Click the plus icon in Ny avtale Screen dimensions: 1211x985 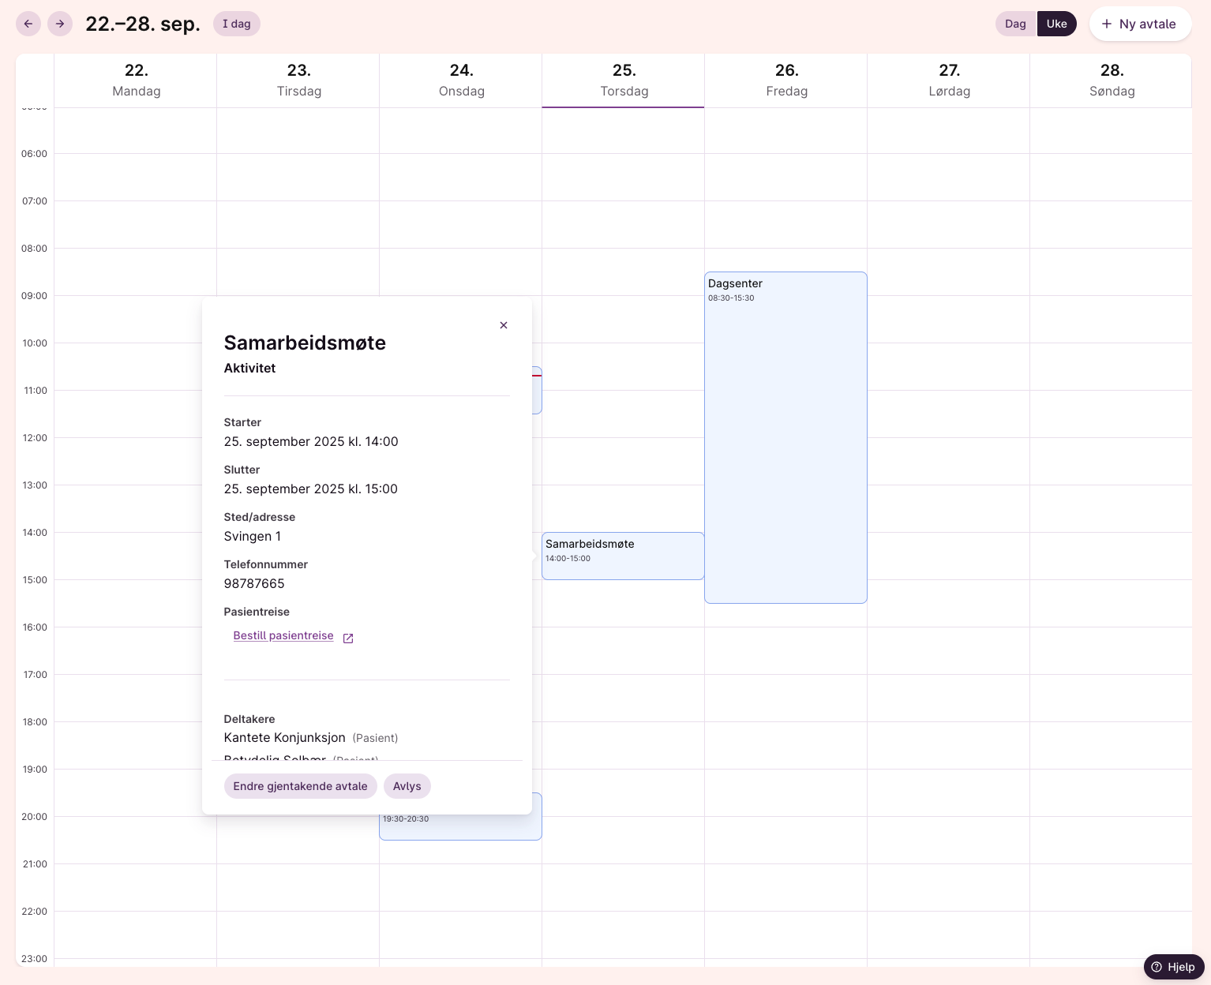(x=1107, y=24)
